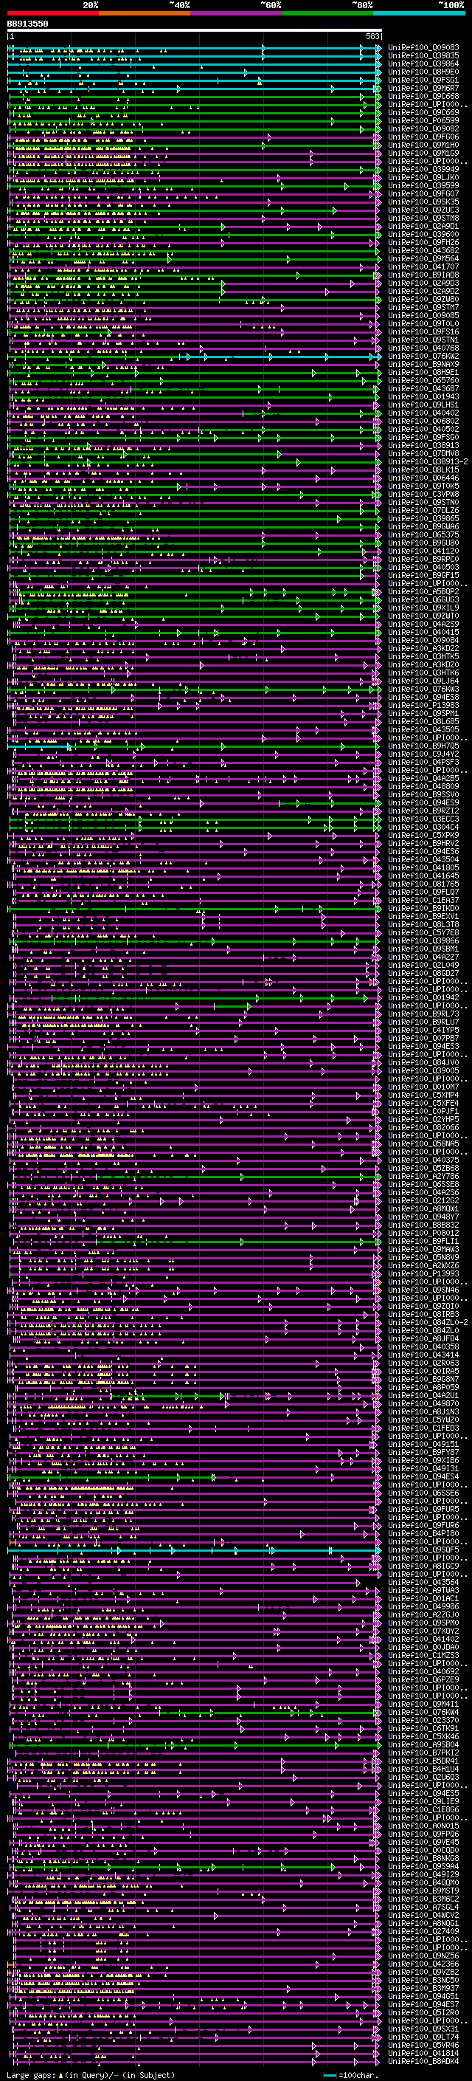The width and height of the screenshot is (472, 2081).
Task: Open hit UniRef100_Q09083
Action: point(423,48)
